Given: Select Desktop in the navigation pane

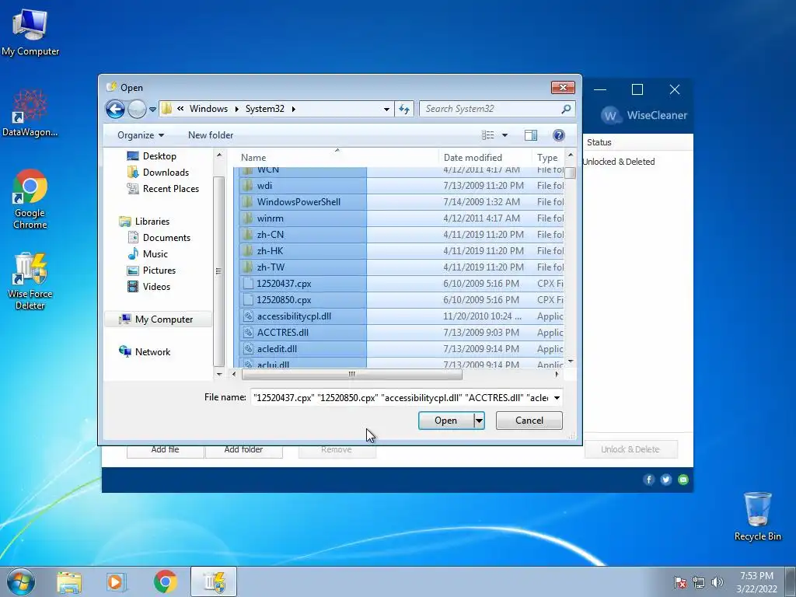Looking at the screenshot, I should click(x=159, y=155).
